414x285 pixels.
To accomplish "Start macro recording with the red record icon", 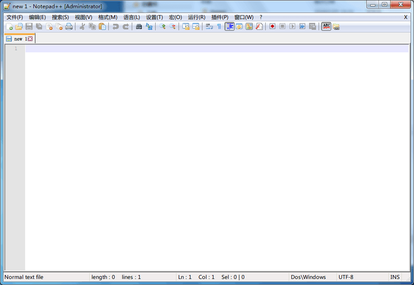I will pos(273,26).
